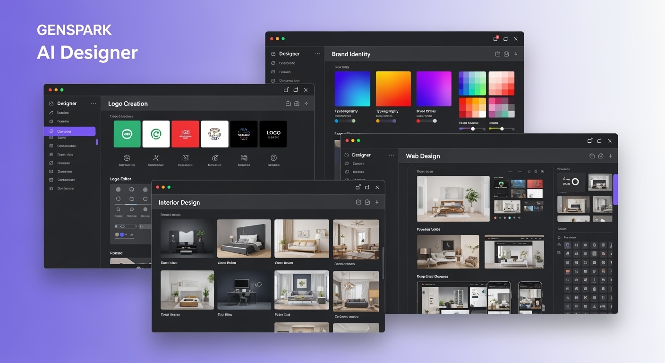The width and height of the screenshot is (665, 363).
Task: Click the archive box icon in Brand Identity header
Action: [x=497, y=54]
